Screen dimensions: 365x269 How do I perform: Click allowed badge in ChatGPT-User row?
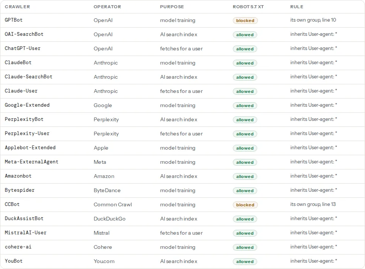(x=245, y=49)
